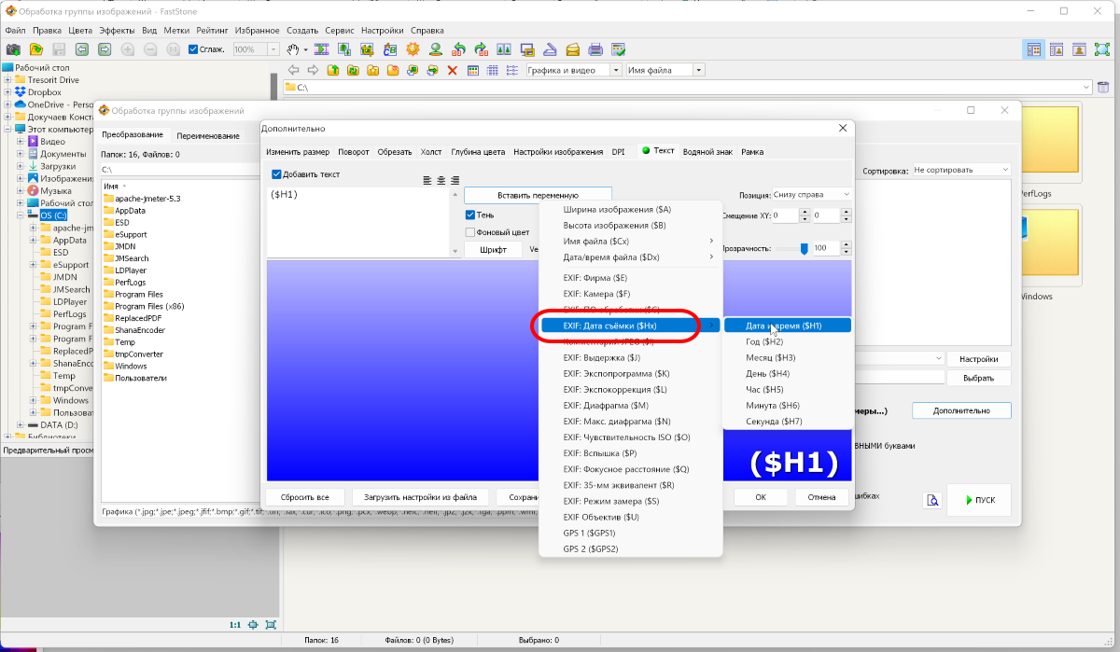Click the folder-up icon in navigation bar
1120x652 pixels.
pos(333,70)
